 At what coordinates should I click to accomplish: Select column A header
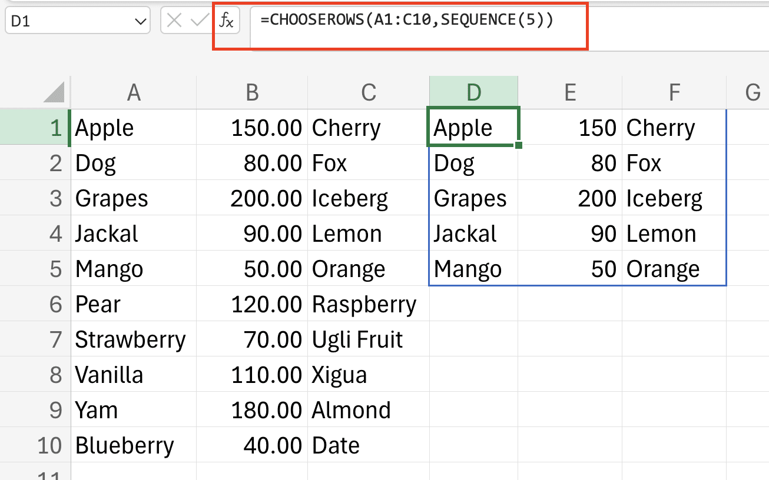pyautogui.click(x=134, y=92)
